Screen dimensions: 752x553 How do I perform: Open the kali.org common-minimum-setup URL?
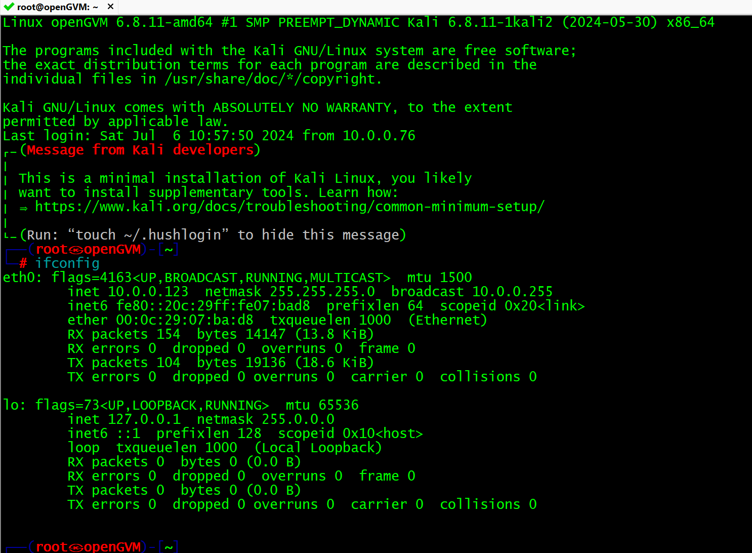pyautogui.click(x=289, y=207)
